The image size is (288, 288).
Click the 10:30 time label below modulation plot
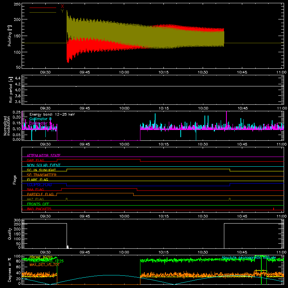point(203,144)
